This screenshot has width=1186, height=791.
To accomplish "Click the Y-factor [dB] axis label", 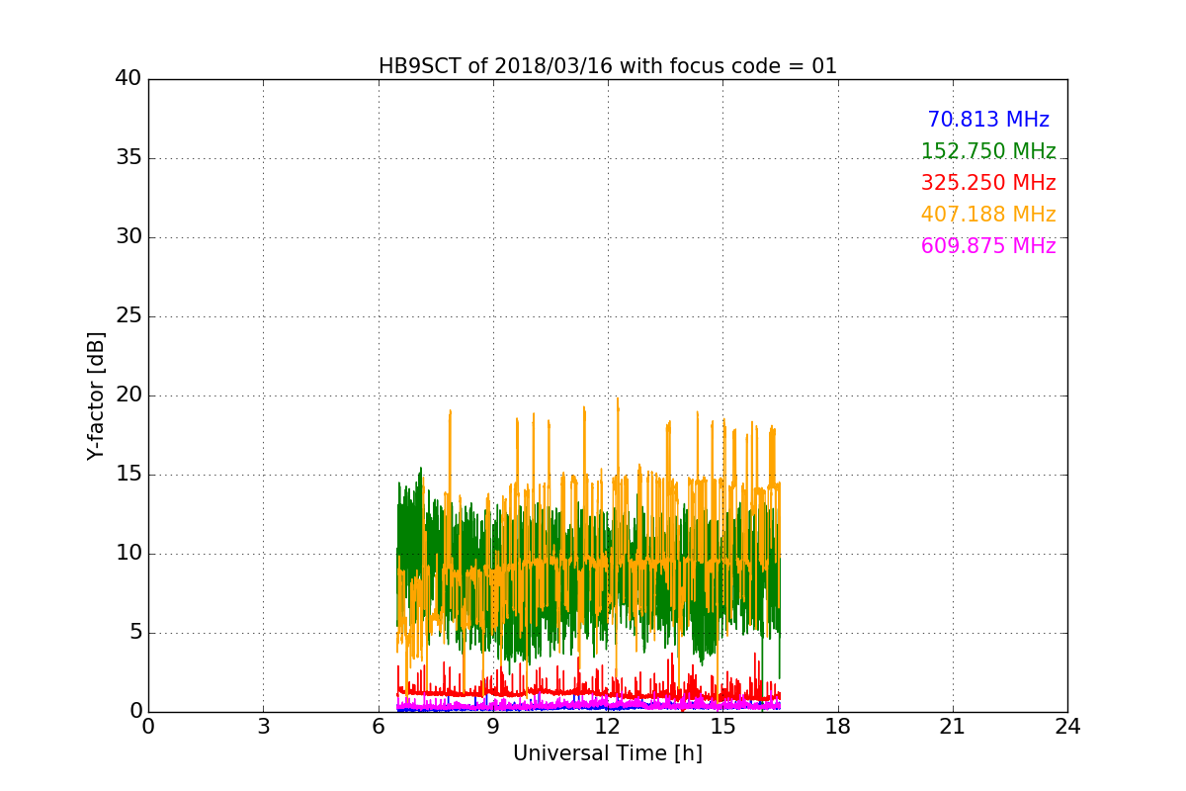I will click(x=96, y=395).
